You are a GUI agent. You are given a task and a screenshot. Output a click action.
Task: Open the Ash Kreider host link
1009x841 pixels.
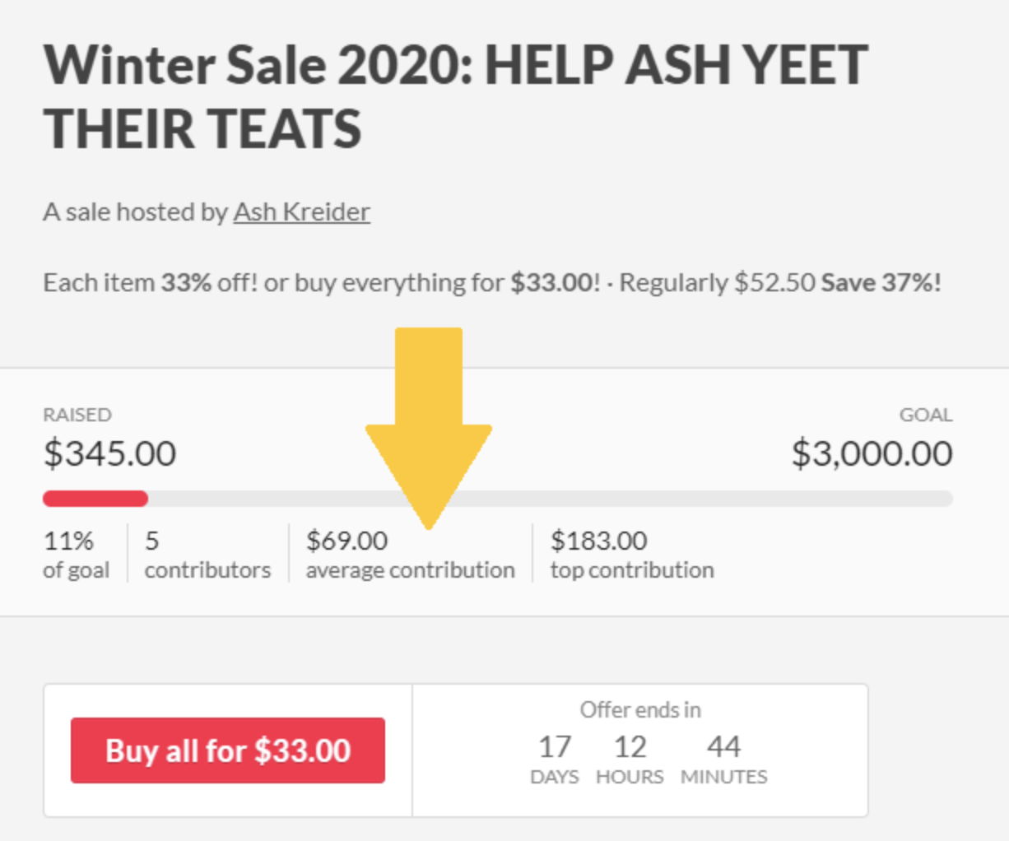click(302, 212)
